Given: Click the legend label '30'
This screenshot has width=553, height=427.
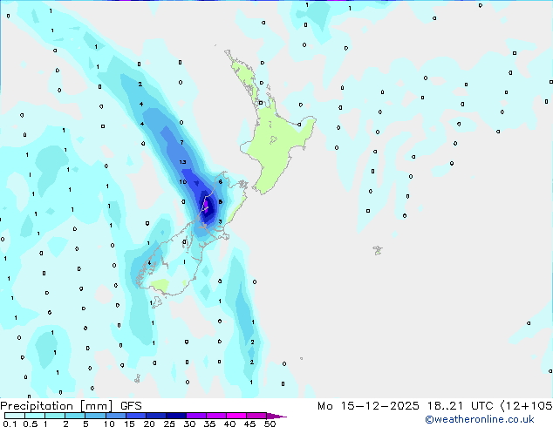Looking at the screenshot, I should click(x=189, y=424).
